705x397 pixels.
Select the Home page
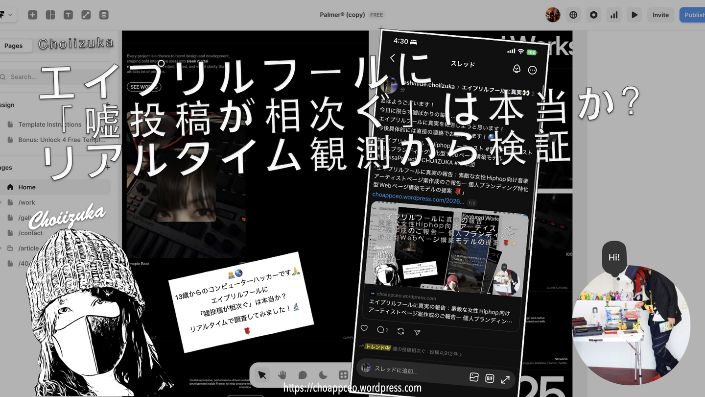27,187
